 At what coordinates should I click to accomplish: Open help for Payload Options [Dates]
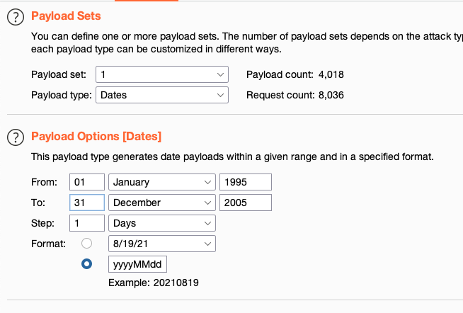pyautogui.click(x=15, y=137)
